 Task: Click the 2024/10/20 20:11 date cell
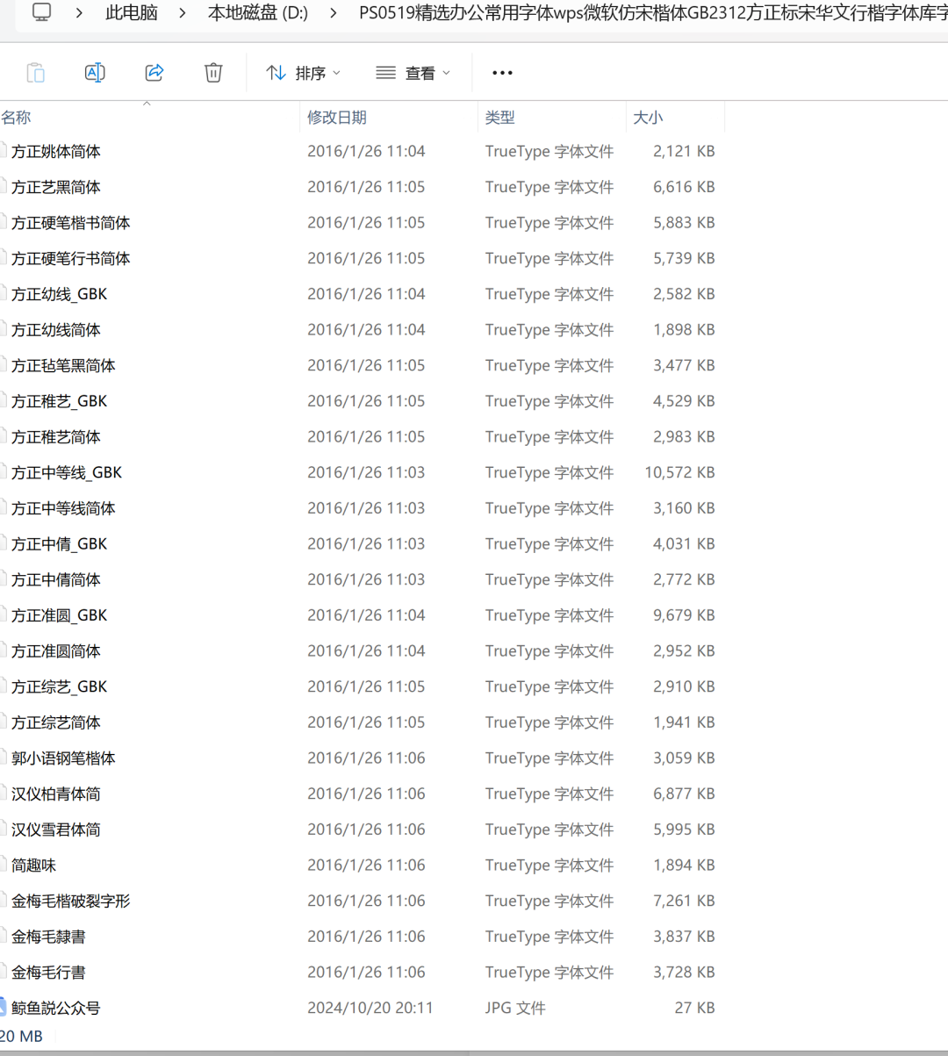370,1009
